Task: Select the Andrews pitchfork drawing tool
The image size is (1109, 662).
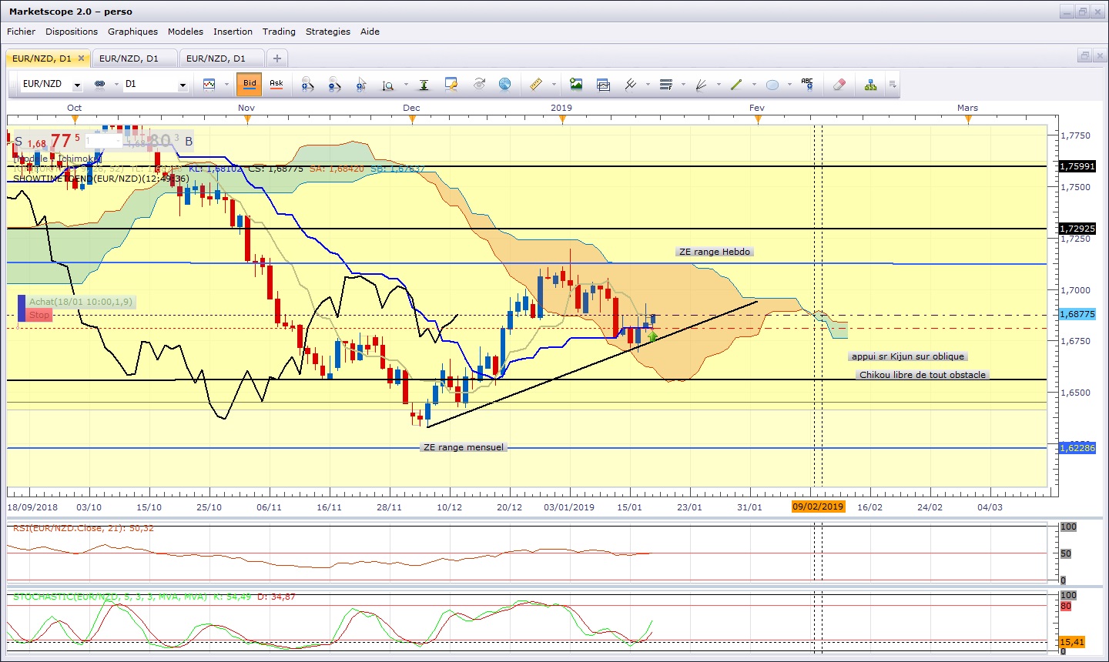Action: pos(631,84)
